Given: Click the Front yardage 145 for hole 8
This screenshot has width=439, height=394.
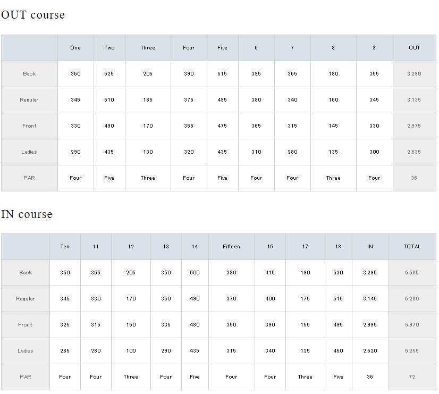Looking at the screenshot, I should pos(333,126).
